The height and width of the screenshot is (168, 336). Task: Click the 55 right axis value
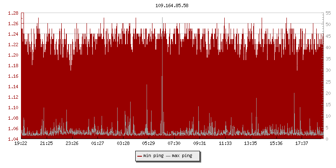tap(328, 13)
